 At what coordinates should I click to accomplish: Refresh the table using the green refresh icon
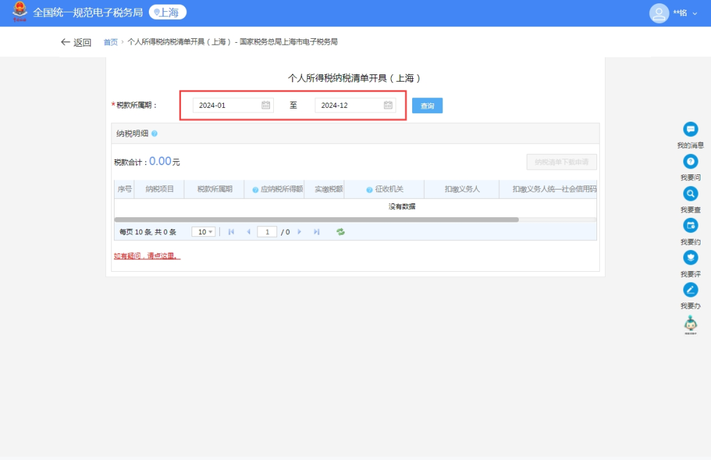[340, 231]
